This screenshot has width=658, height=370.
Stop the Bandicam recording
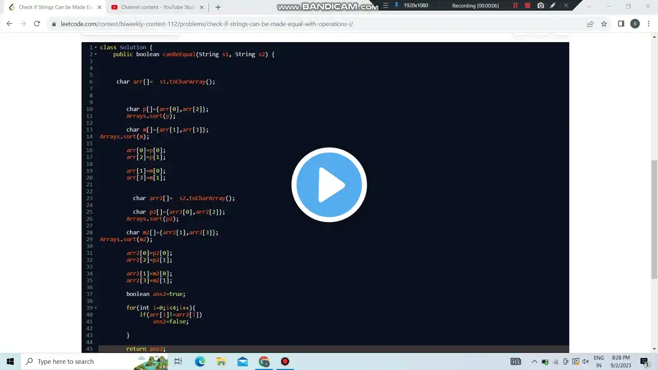[x=527, y=6]
